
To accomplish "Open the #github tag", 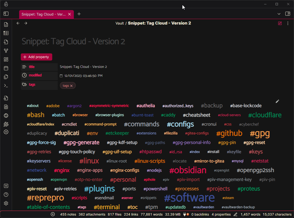I will click(x=229, y=133).
